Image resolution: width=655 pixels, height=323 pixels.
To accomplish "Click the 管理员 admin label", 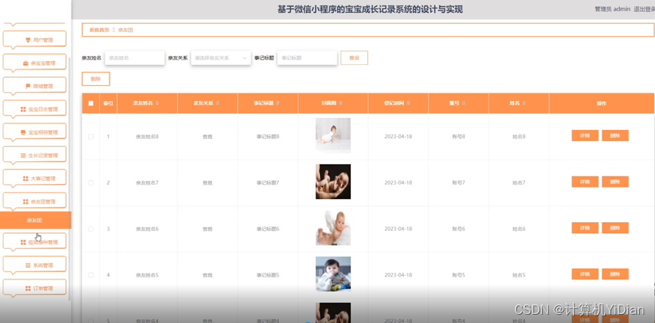I will pos(613,9).
